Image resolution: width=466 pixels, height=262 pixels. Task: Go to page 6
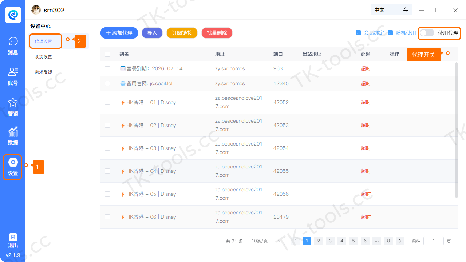point(365,241)
